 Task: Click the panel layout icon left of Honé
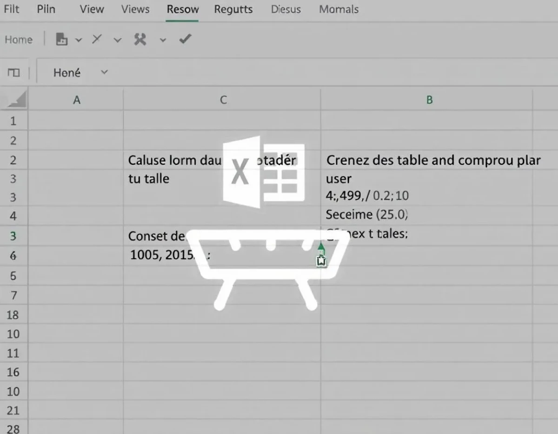(x=14, y=73)
